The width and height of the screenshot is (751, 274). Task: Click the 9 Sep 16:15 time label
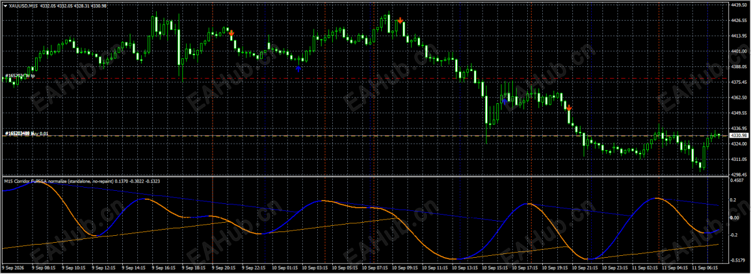click(x=163, y=269)
